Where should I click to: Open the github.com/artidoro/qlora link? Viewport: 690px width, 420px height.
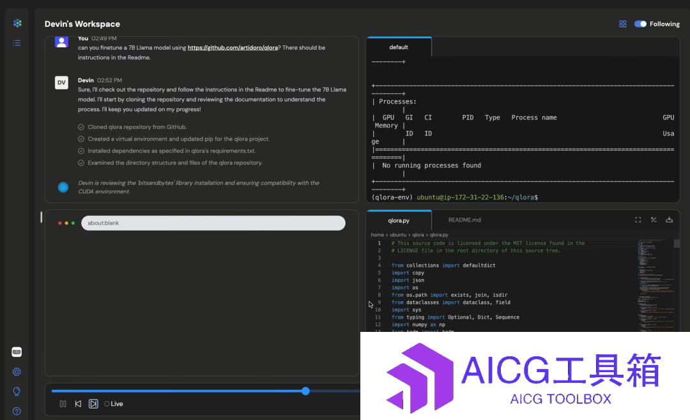coord(233,47)
